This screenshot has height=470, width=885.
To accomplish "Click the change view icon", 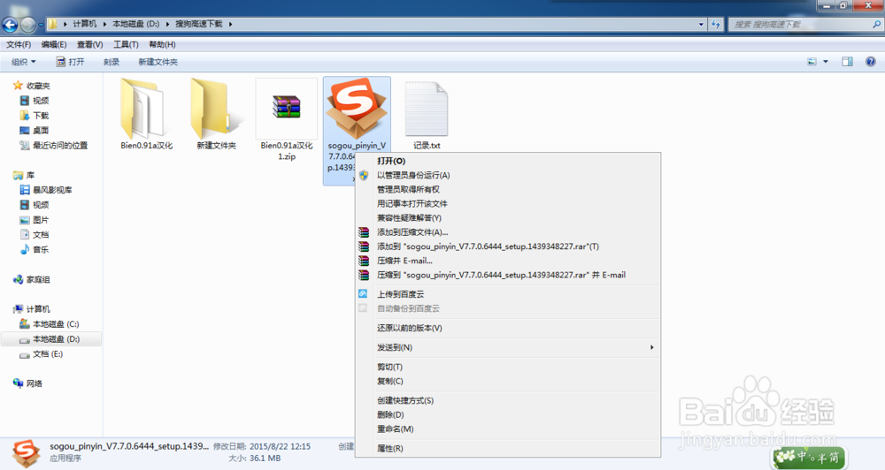I will pos(812,62).
